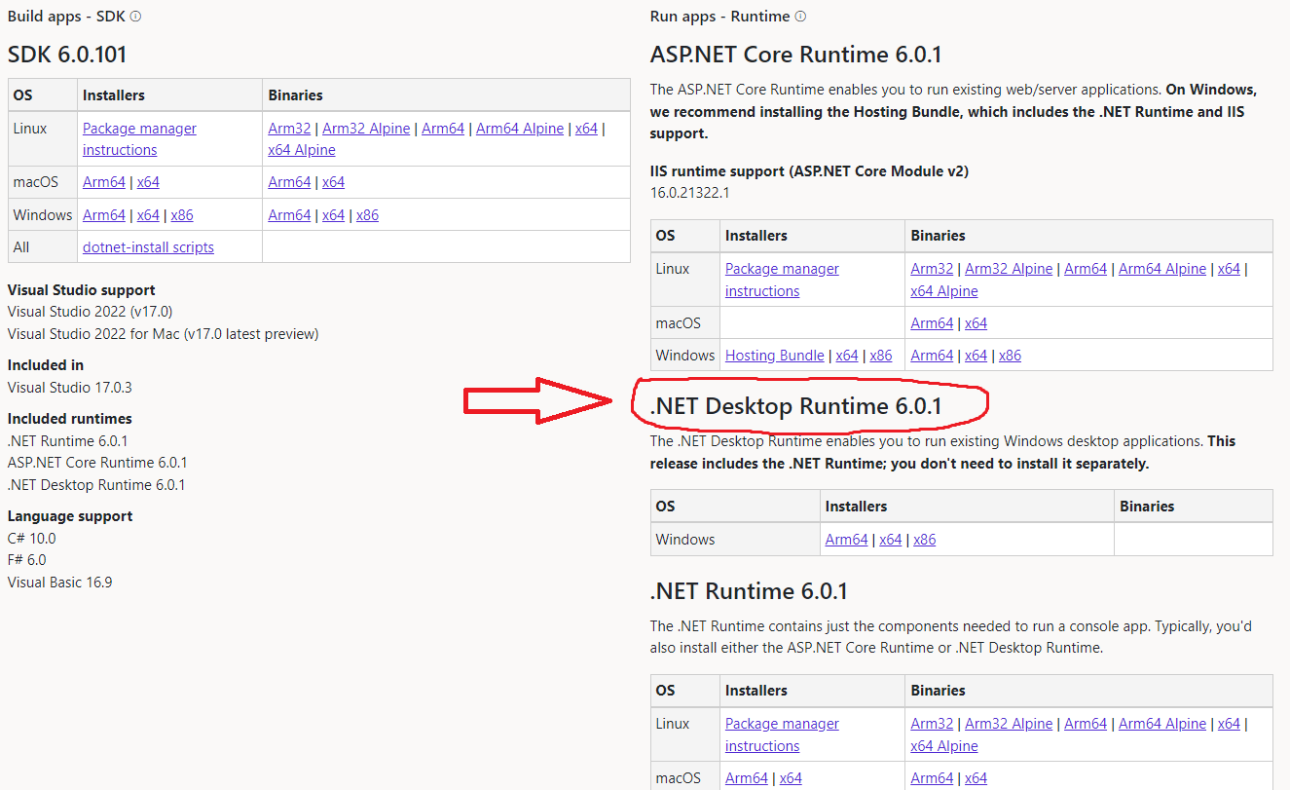Open ASP.NET Core Linux Package manager instructions
The height and width of the screenshot is (790, 1290).
782,280
